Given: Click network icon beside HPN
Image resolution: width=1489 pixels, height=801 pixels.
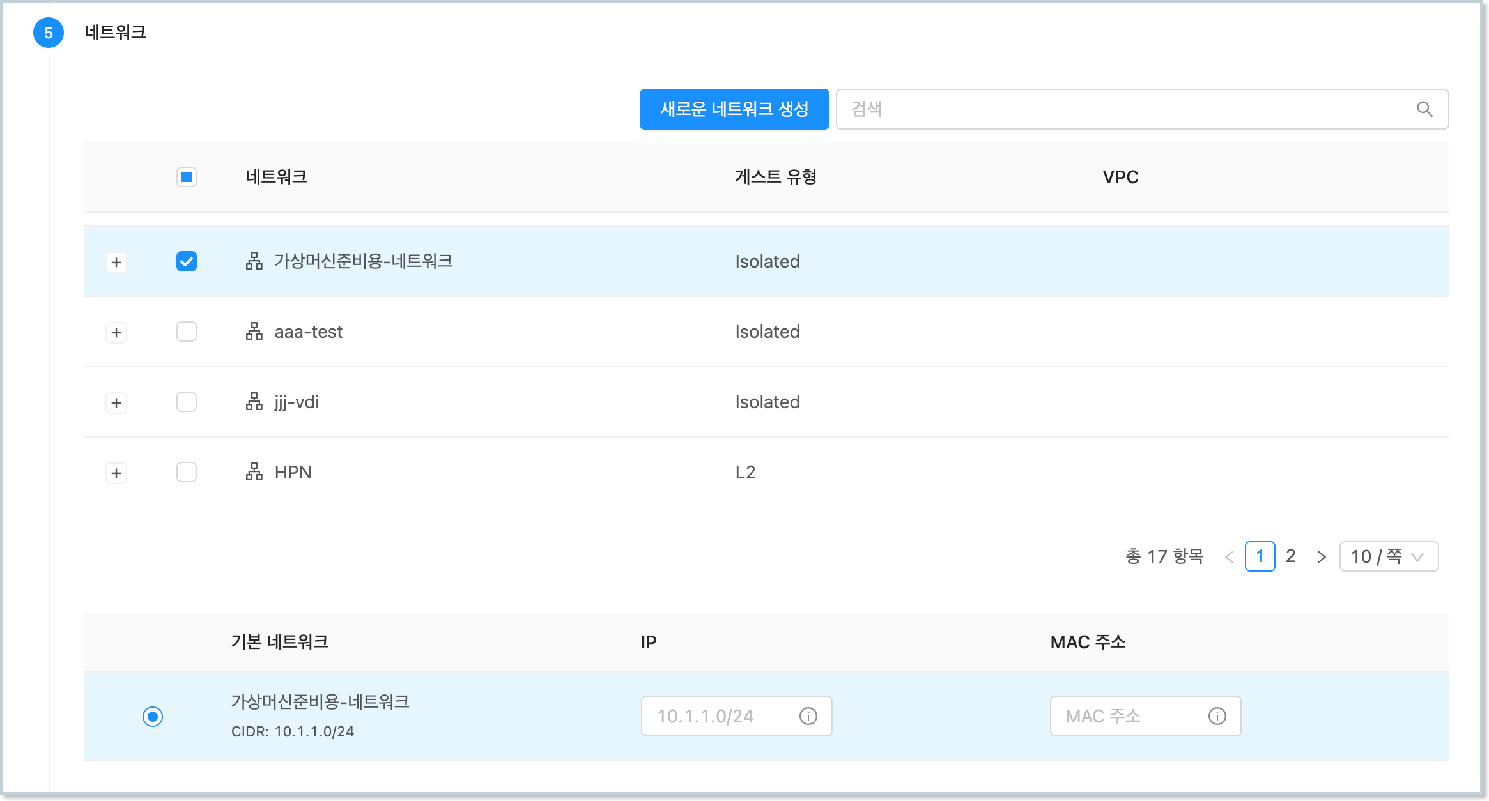Looking at the screenshot, I should point(254,472).
